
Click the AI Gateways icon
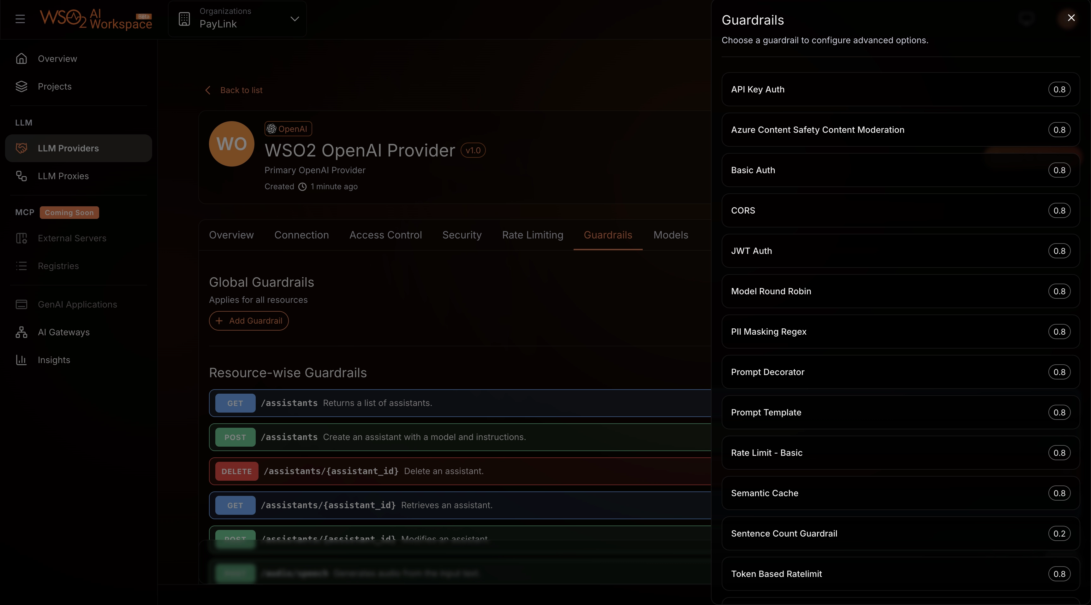[x=21, y=332]
